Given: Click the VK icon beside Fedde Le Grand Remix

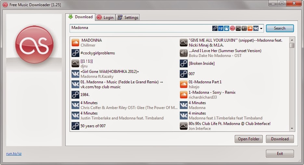Looking at the screenshot, I should [x=75, y=84].
